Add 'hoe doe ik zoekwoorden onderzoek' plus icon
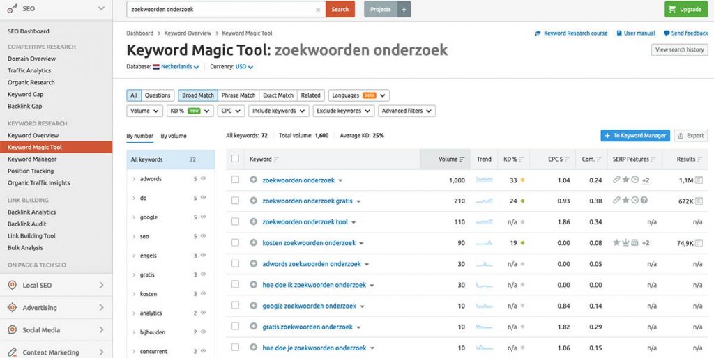This screenshot has height=358, width=714. tap(254, 285)
